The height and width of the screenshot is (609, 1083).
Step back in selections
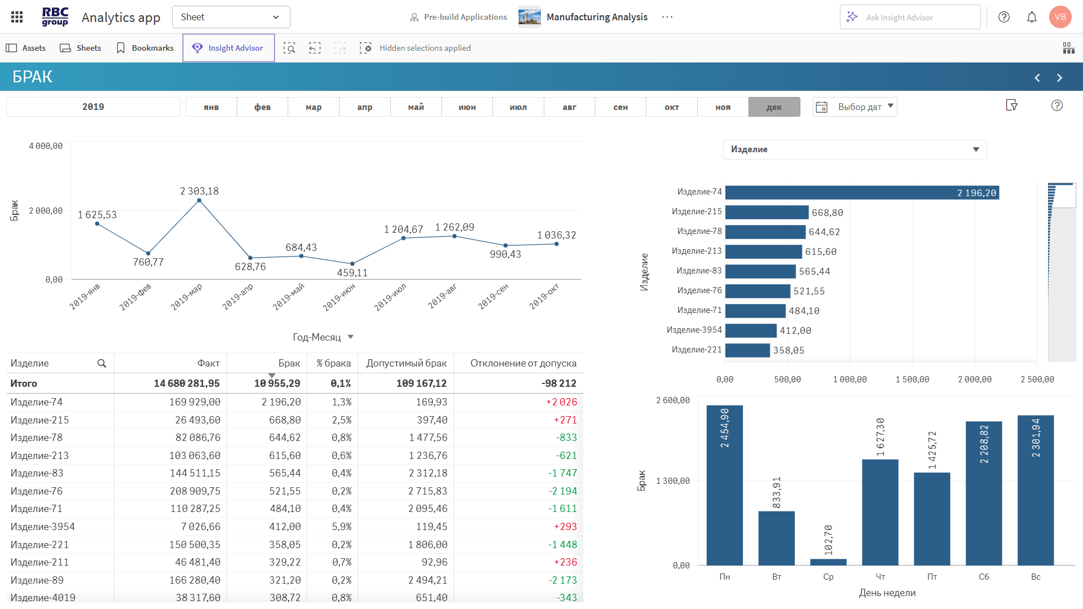click(x=315, y=48)
